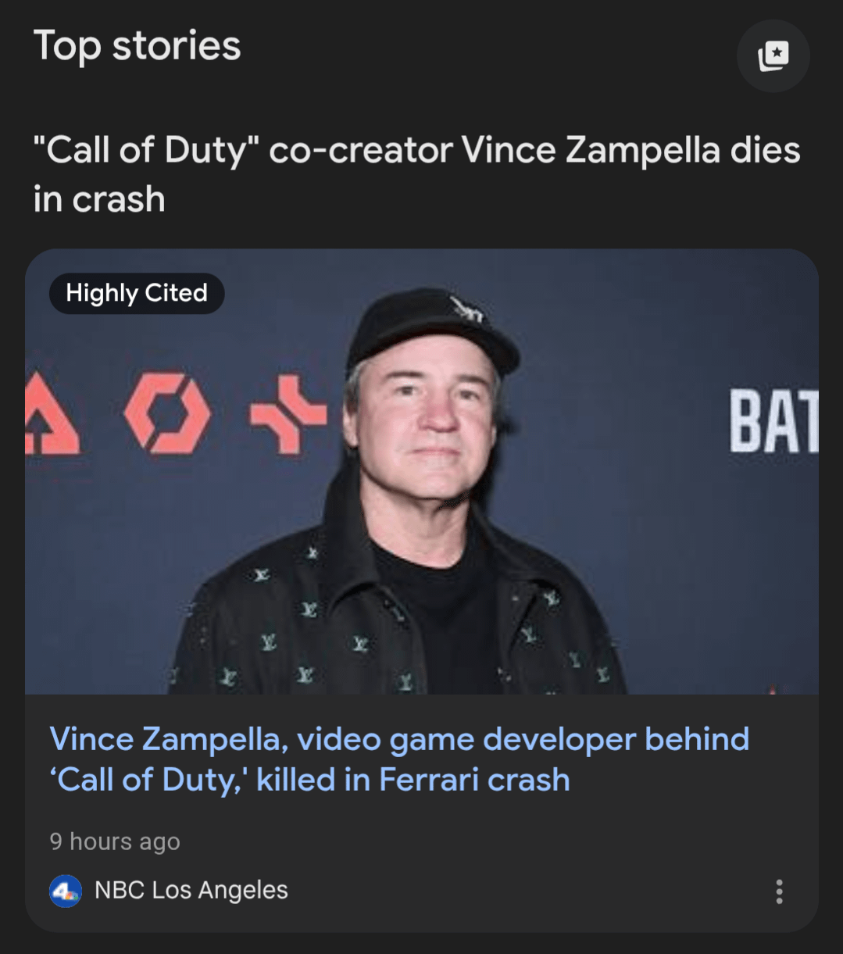Screen dimensions: 843x954
Task: Tap the "NBC Los Angeles" source name
Action: (191, 890)
